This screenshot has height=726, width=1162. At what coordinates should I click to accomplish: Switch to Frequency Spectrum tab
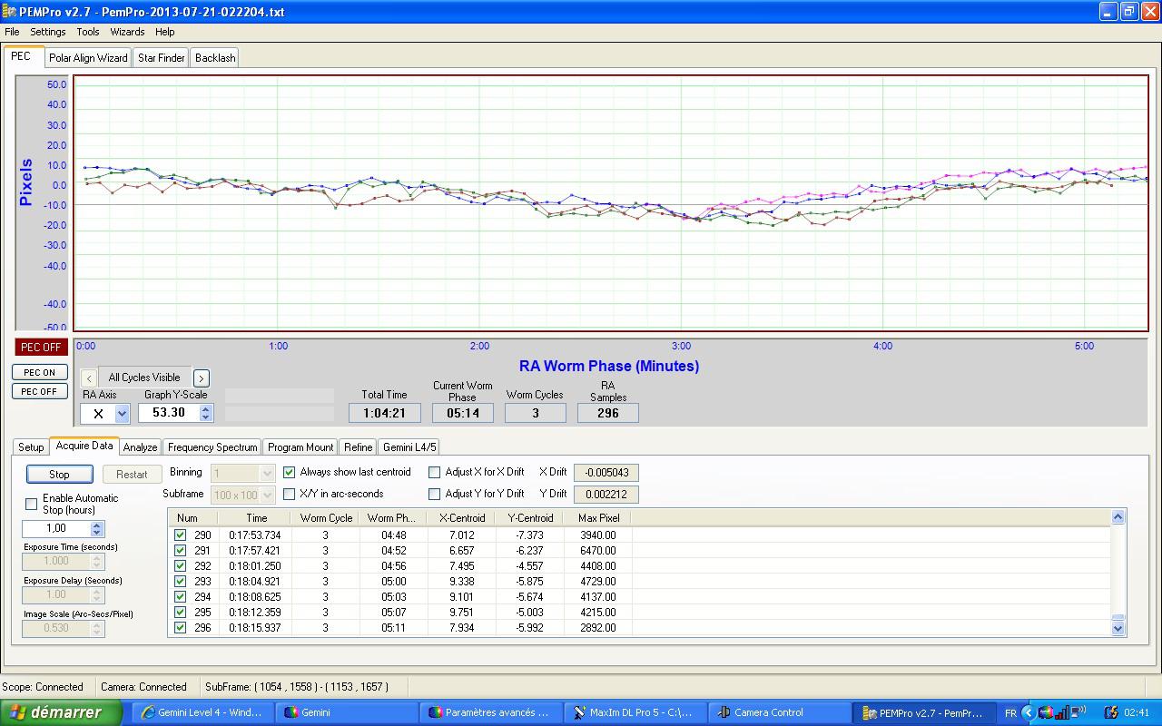(212, 447)
